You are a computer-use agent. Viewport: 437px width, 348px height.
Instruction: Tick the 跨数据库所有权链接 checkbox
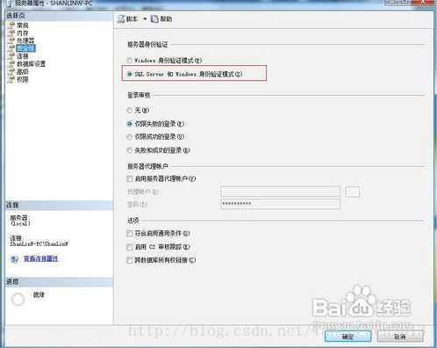tap(130, 260)
